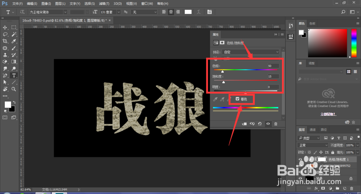This screenshot has height=194, width=361.
Task: Switch to the 调整 tab
Action: tap(312, 63)
